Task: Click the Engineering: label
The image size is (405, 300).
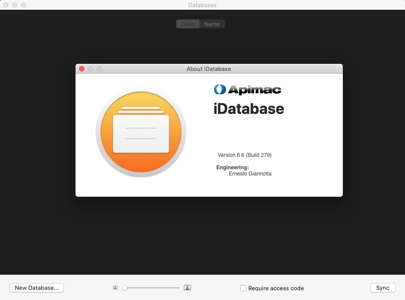Action: tap(232, 168)
